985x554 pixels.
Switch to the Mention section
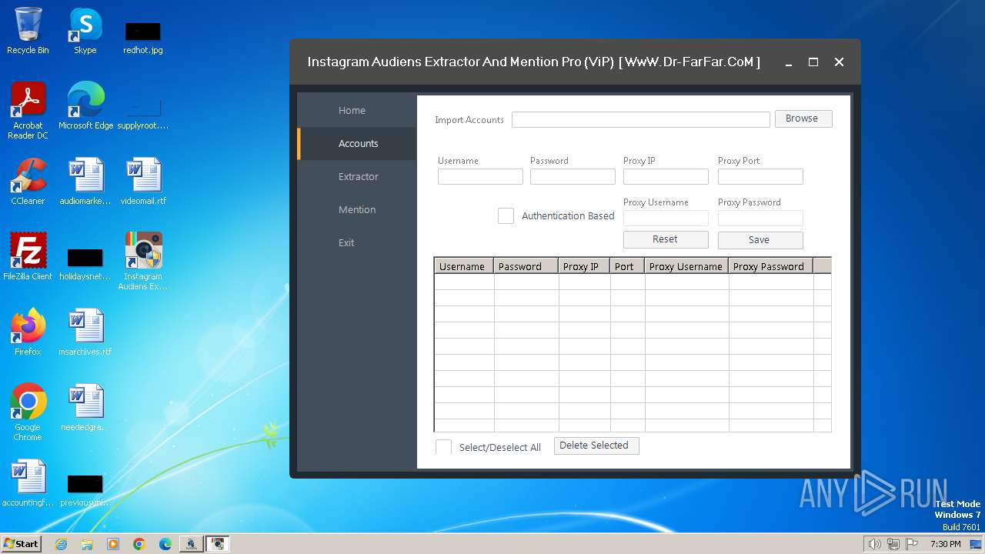pyautogui.click(x=357, y=210)
